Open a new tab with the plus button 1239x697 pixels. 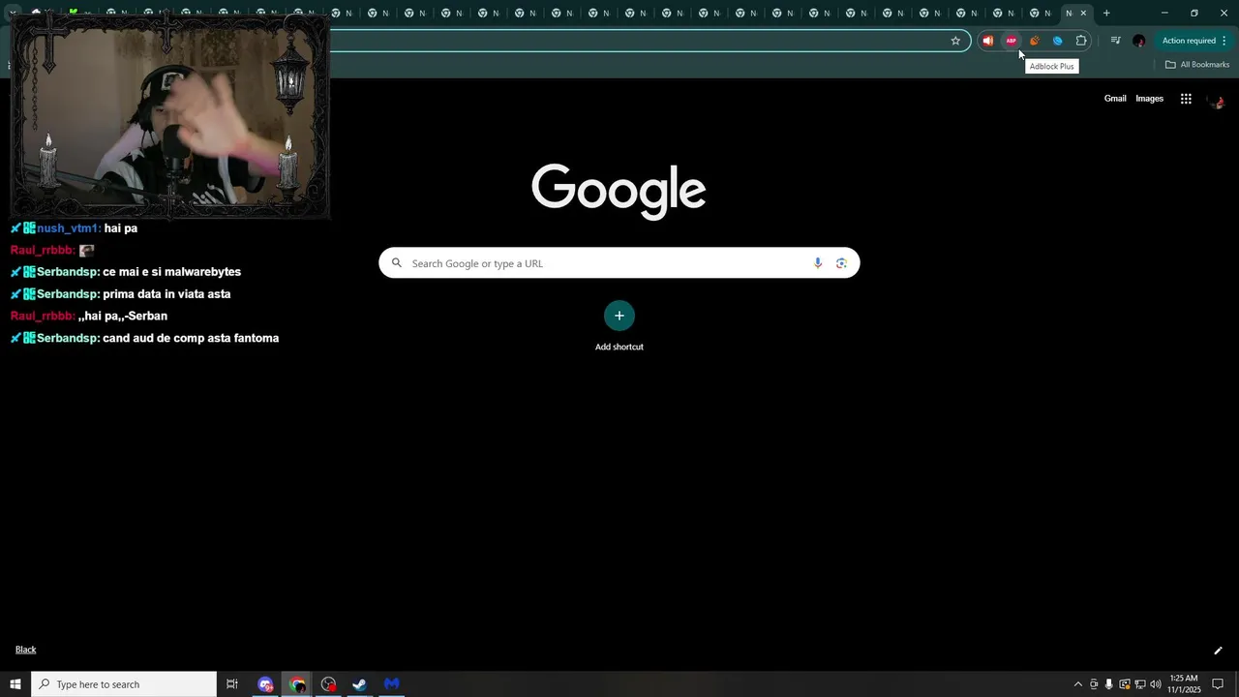tap(1106, 14)
